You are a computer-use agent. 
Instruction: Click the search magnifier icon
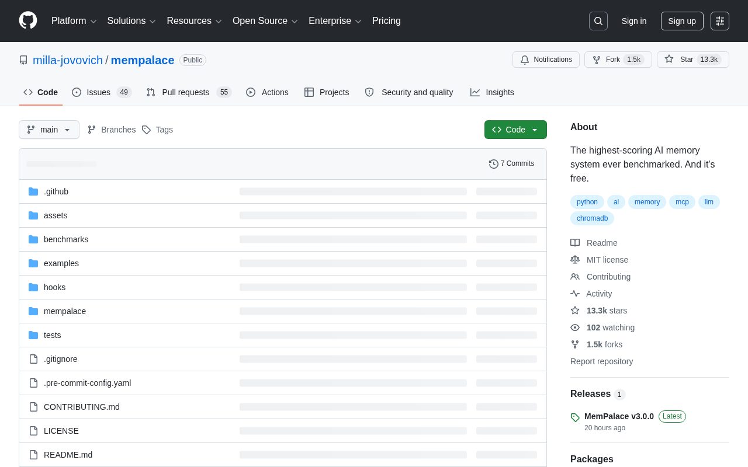pyautogui.click(x=598, y=21)
